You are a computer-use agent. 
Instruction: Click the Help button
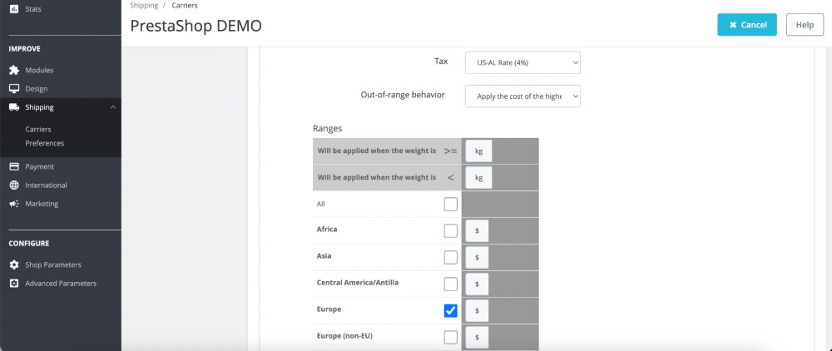tap(805, 25)
